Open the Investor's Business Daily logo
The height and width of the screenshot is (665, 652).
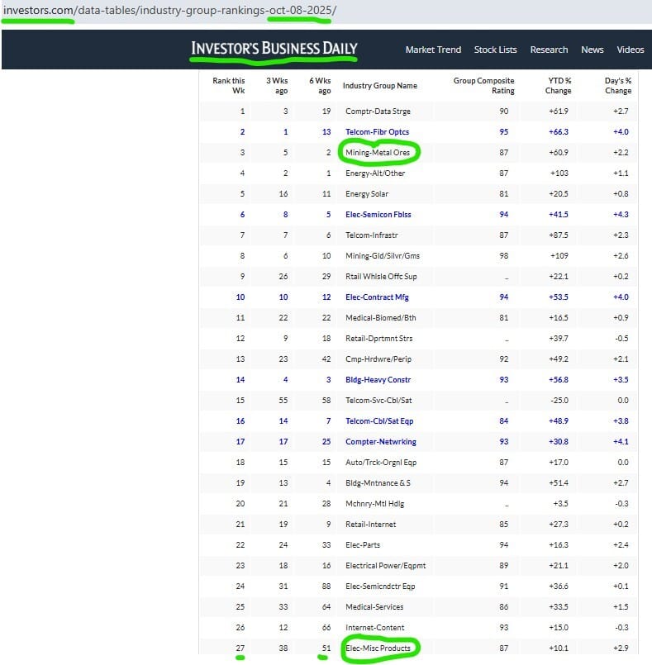pyautogui.click(x=274, y=49)
